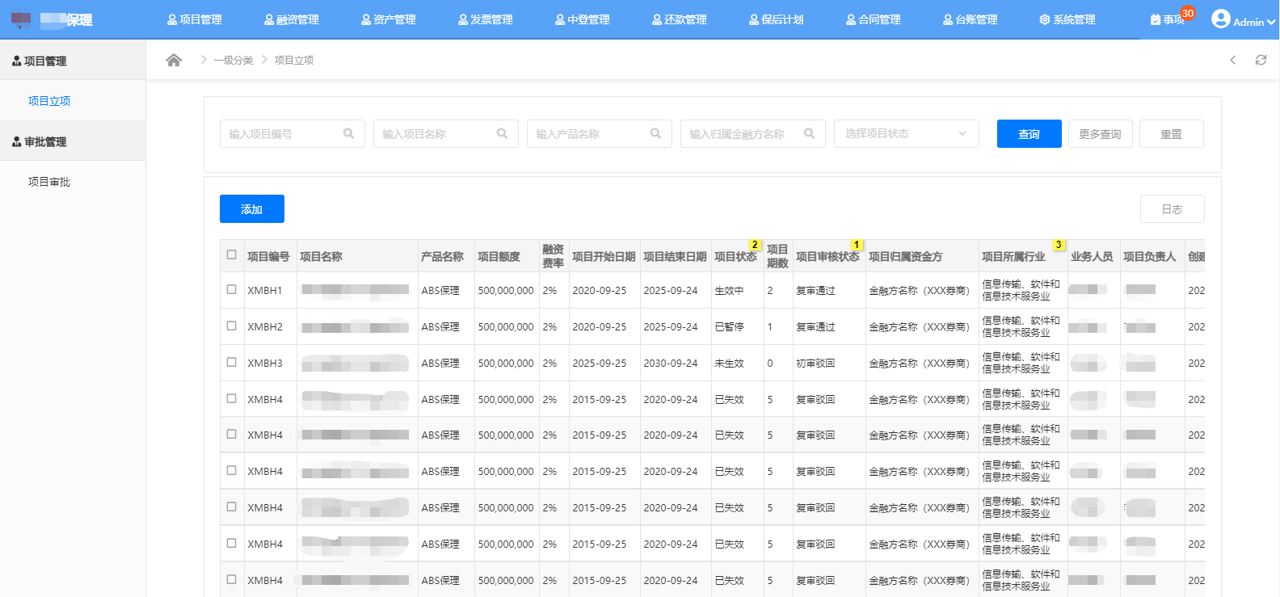Viewport: 1280px width, 597px height.
Task: Check the checkbox for row XMBH3
Action: (x=232, y=362)
